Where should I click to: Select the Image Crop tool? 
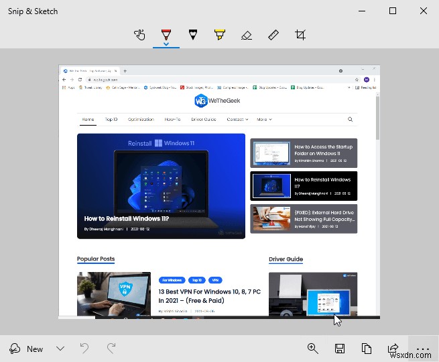[x=300, y=35]
